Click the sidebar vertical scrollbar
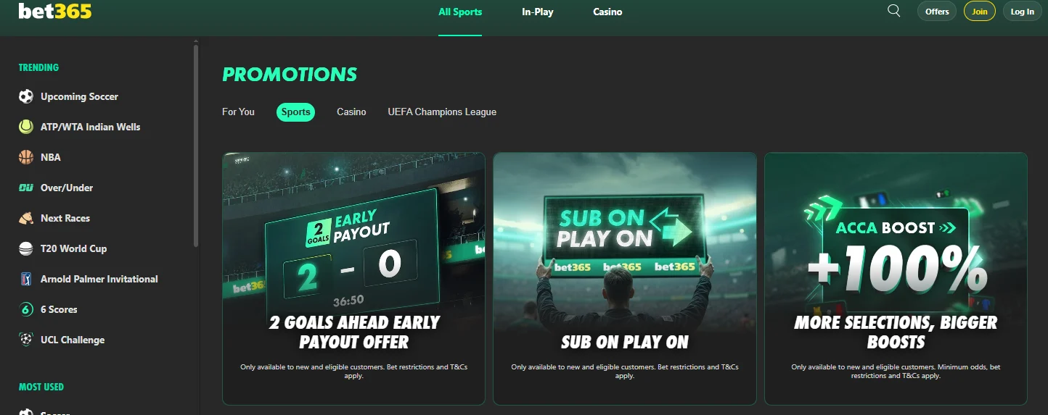The image size is (1048, 415). tap(196, 145)
